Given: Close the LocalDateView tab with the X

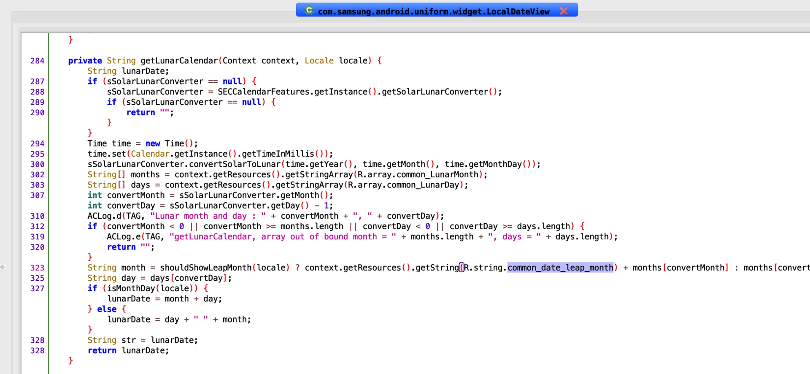Looking at the screenshot, I should [564, 11].
